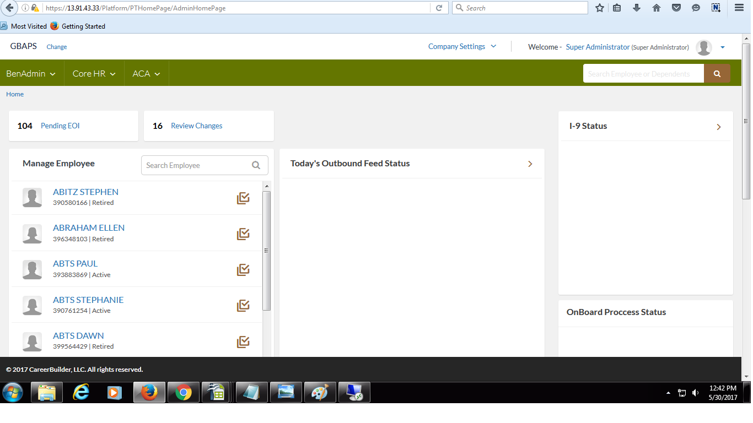Open task checklist icon for ABTS PAUL
Viewport: 753px width, 423px height.
243,270
